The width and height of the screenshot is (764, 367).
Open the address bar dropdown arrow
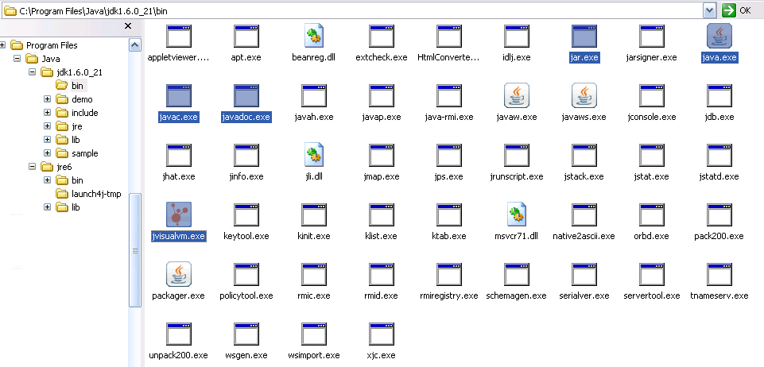coord(709,10)
